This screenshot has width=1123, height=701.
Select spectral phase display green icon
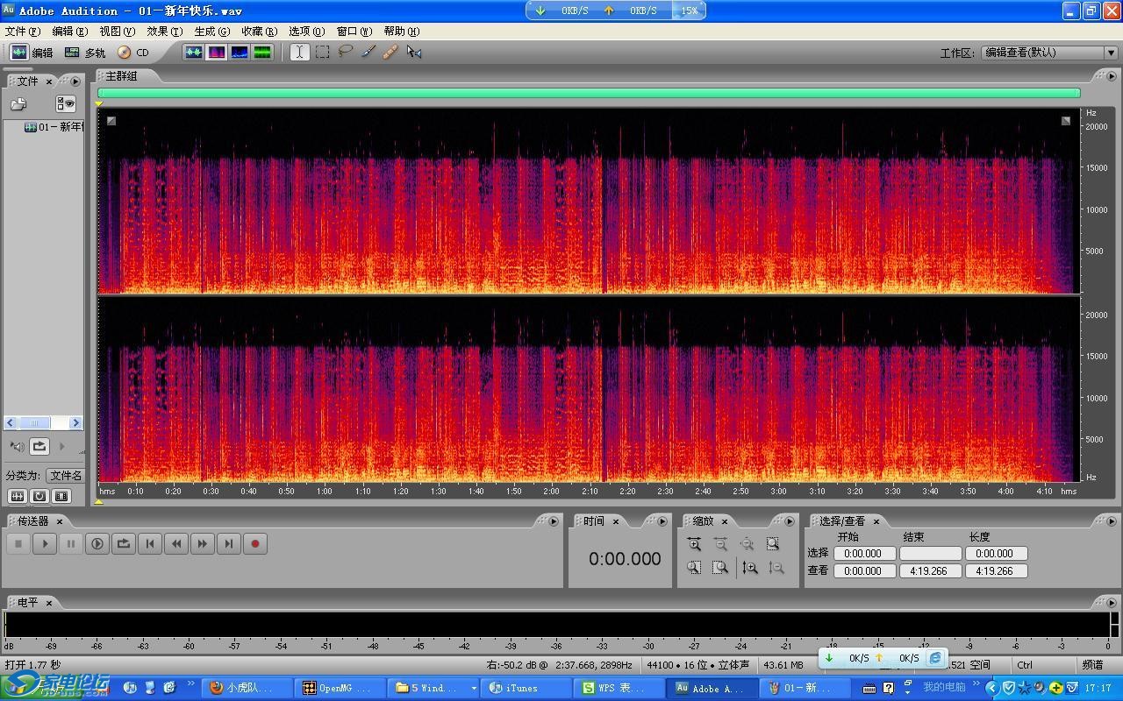[261, 53]
